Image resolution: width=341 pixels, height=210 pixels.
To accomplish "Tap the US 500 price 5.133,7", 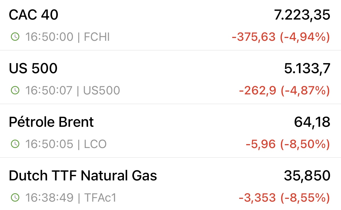I will click(307, 69).
